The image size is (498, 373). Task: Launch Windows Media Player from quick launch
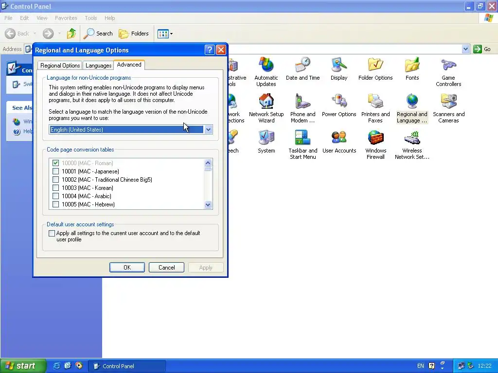pyautogui.click(x=79, y=366)
